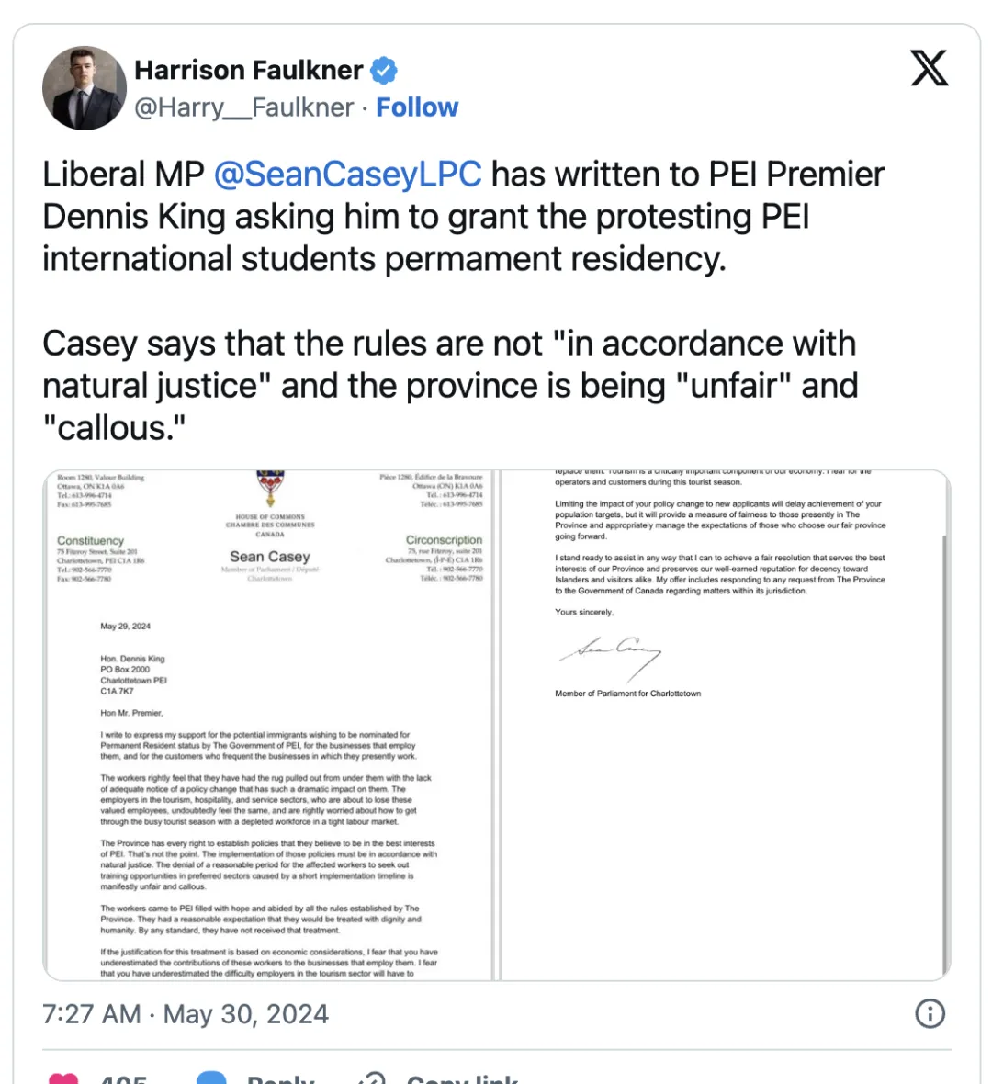Screen dimensions: 992x1084
Task: Click Sean Casey's signature in the letter
Action: (x=610, y=655)
